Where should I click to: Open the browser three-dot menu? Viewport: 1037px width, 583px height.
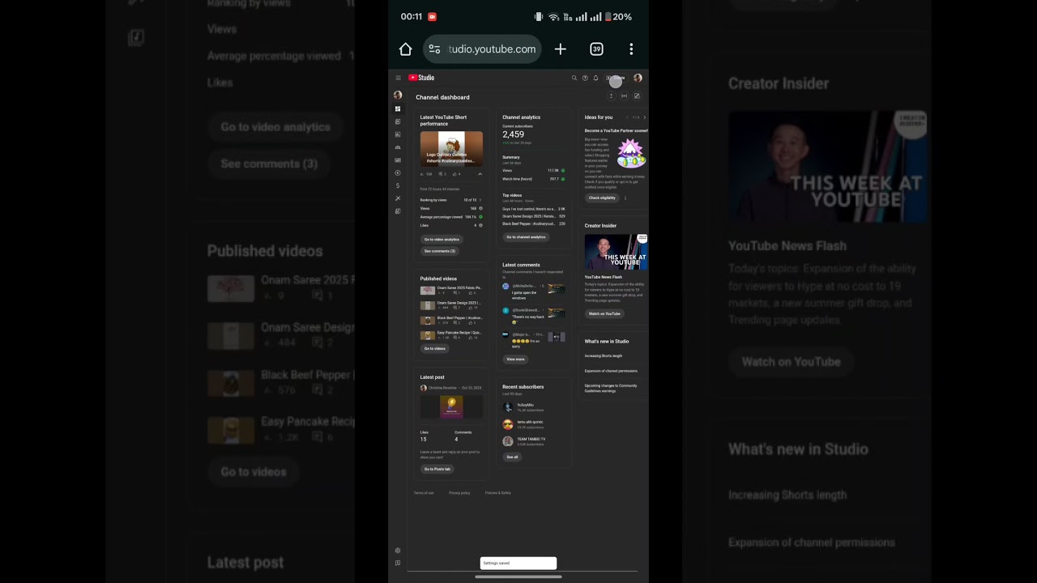pos(631,49)
